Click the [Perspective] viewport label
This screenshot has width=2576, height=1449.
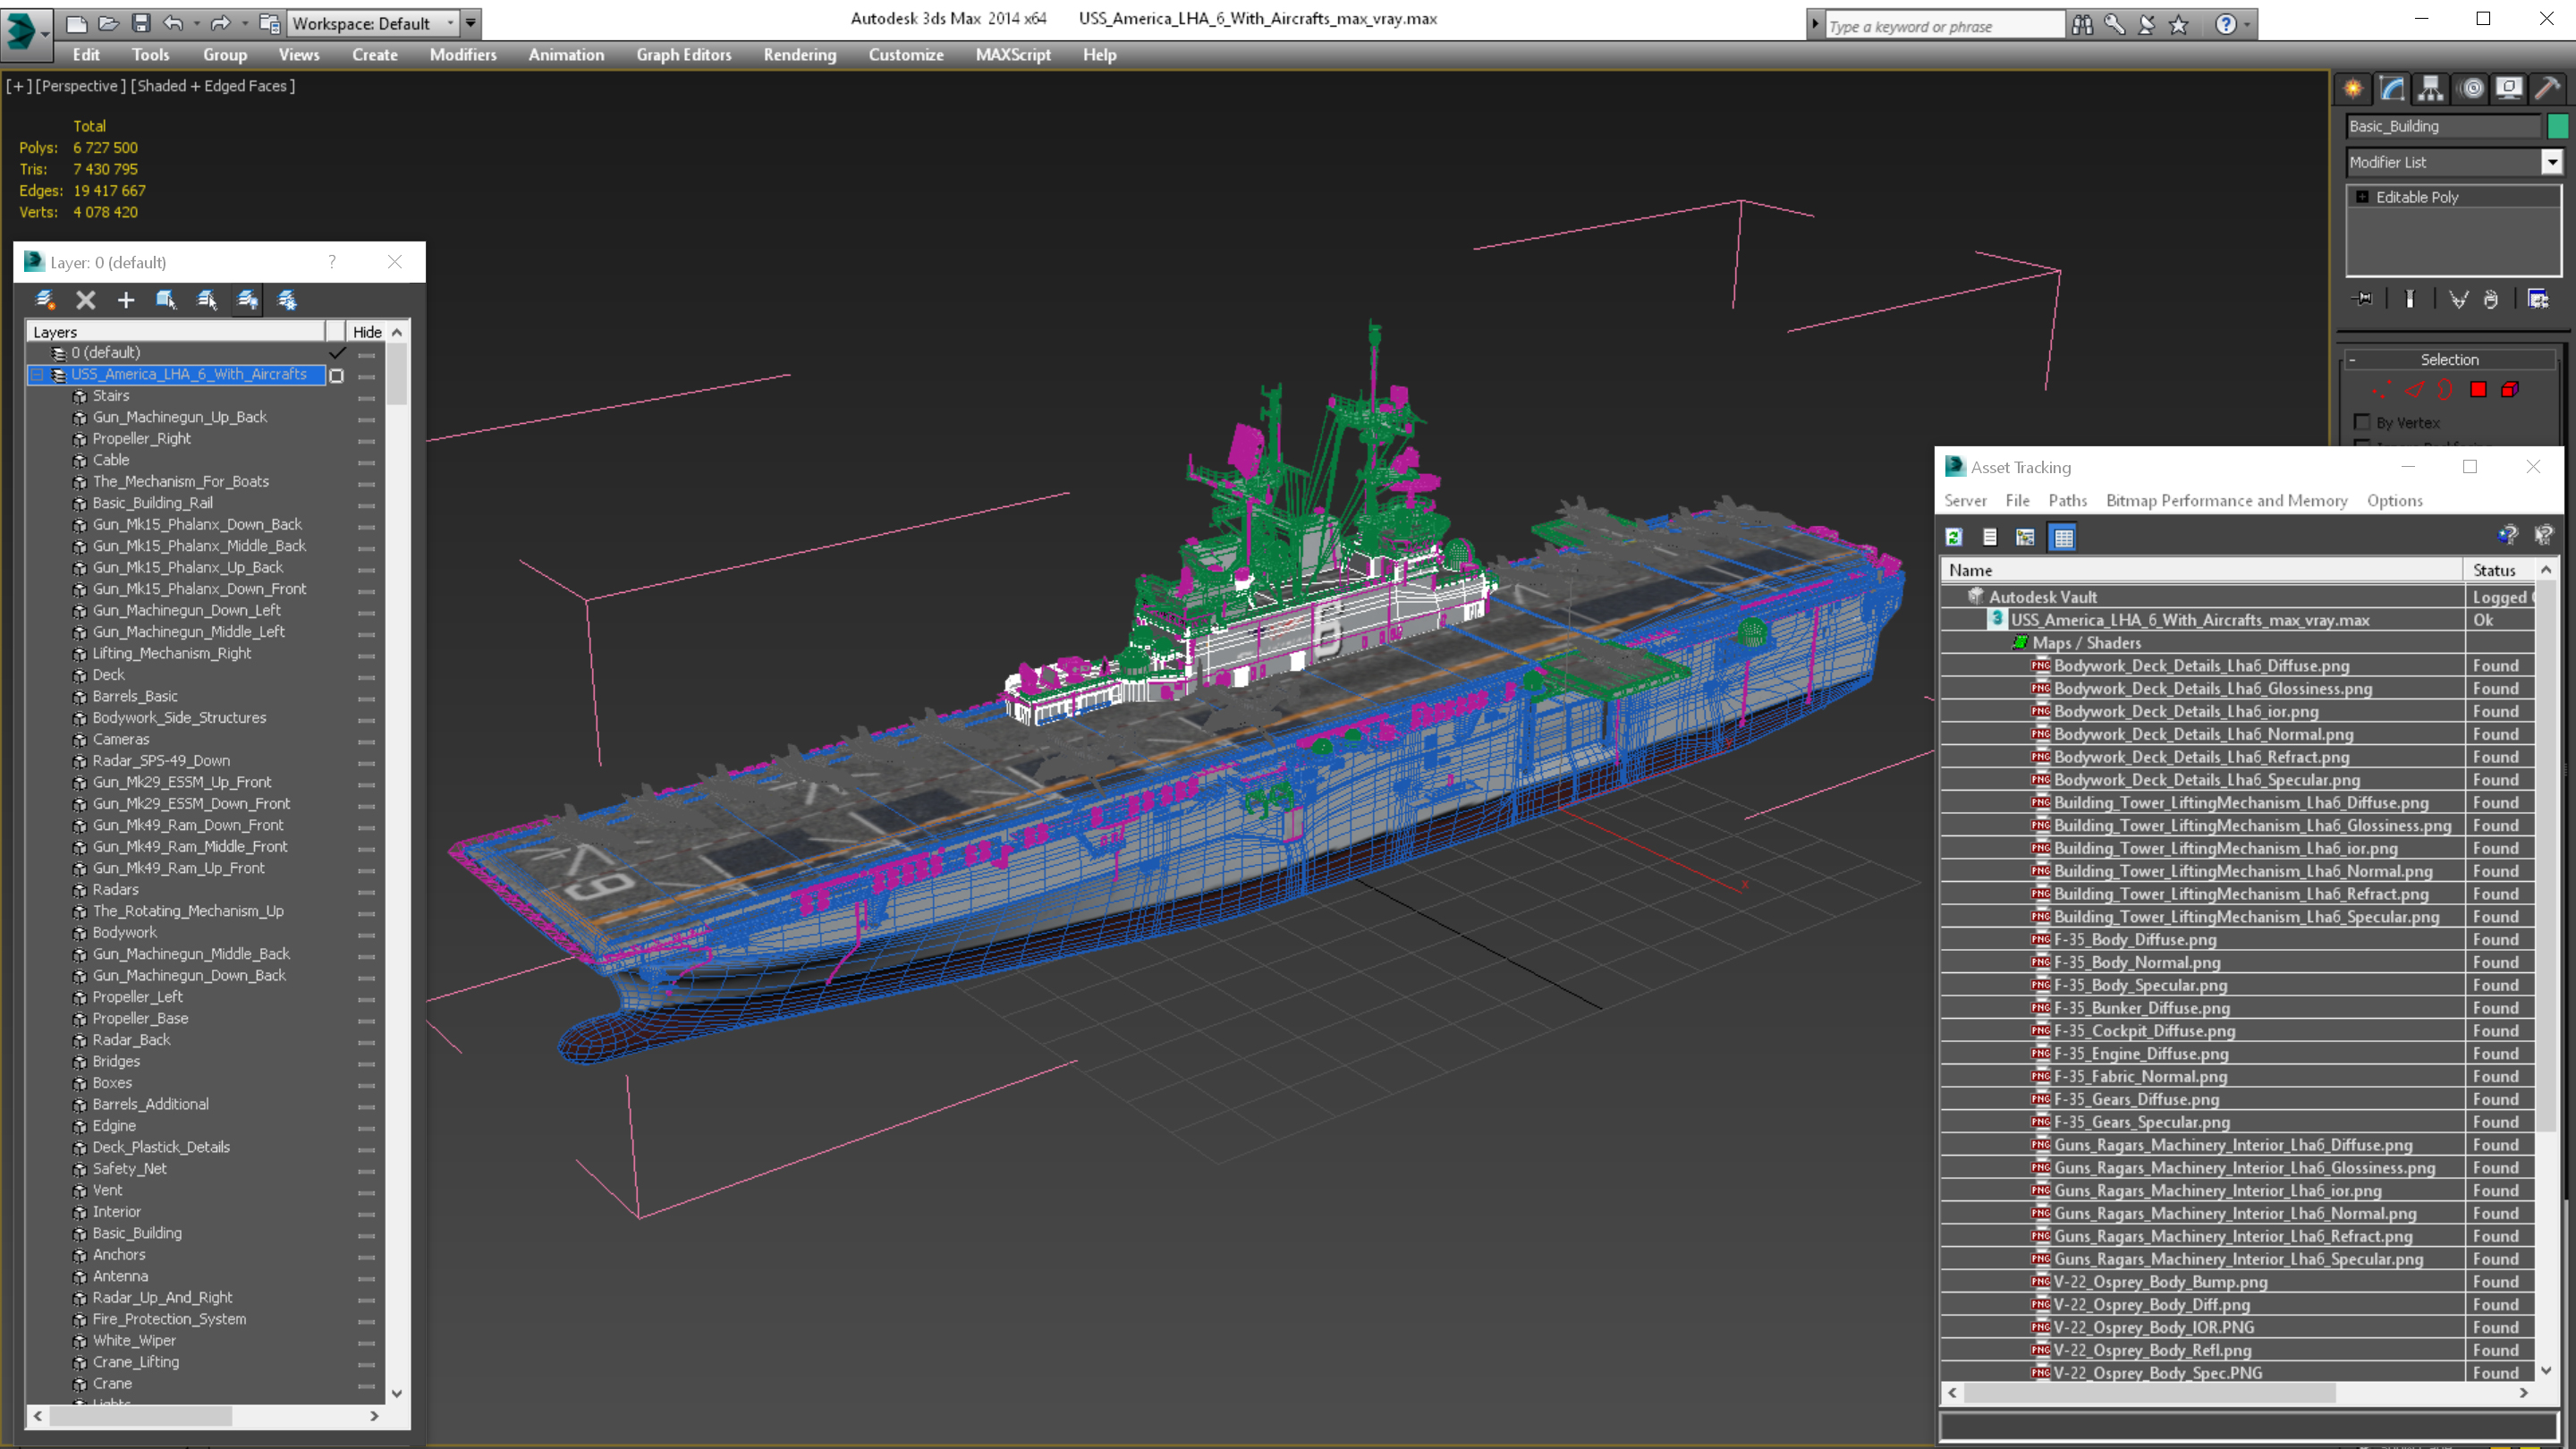[x=82, y=86]
